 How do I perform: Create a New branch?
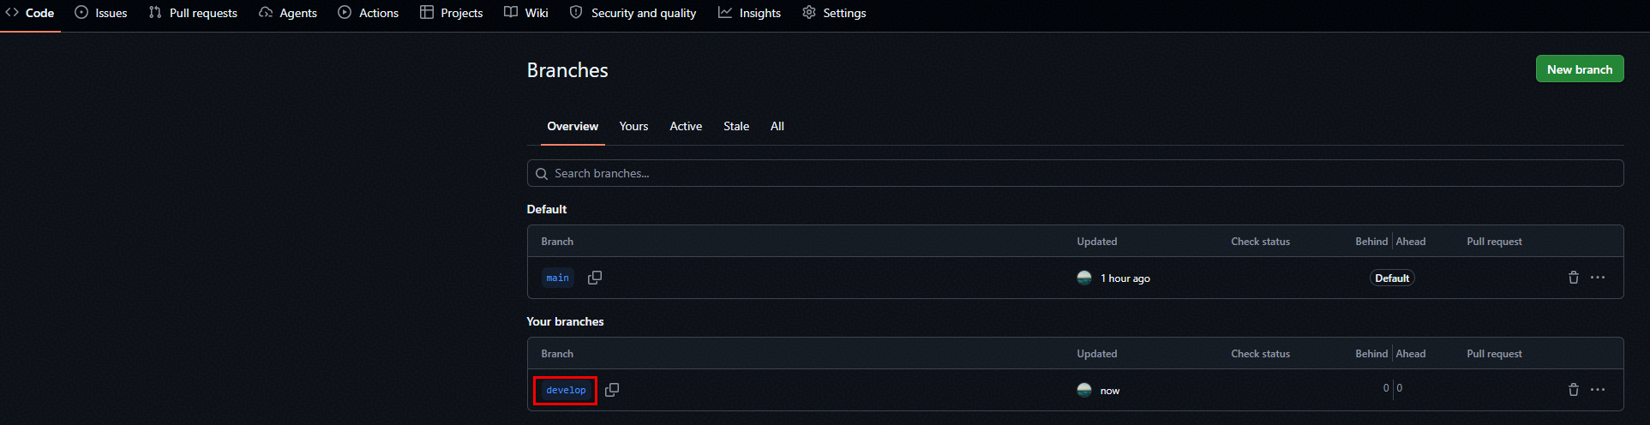pyautogui.click(x=1580, y=69)
